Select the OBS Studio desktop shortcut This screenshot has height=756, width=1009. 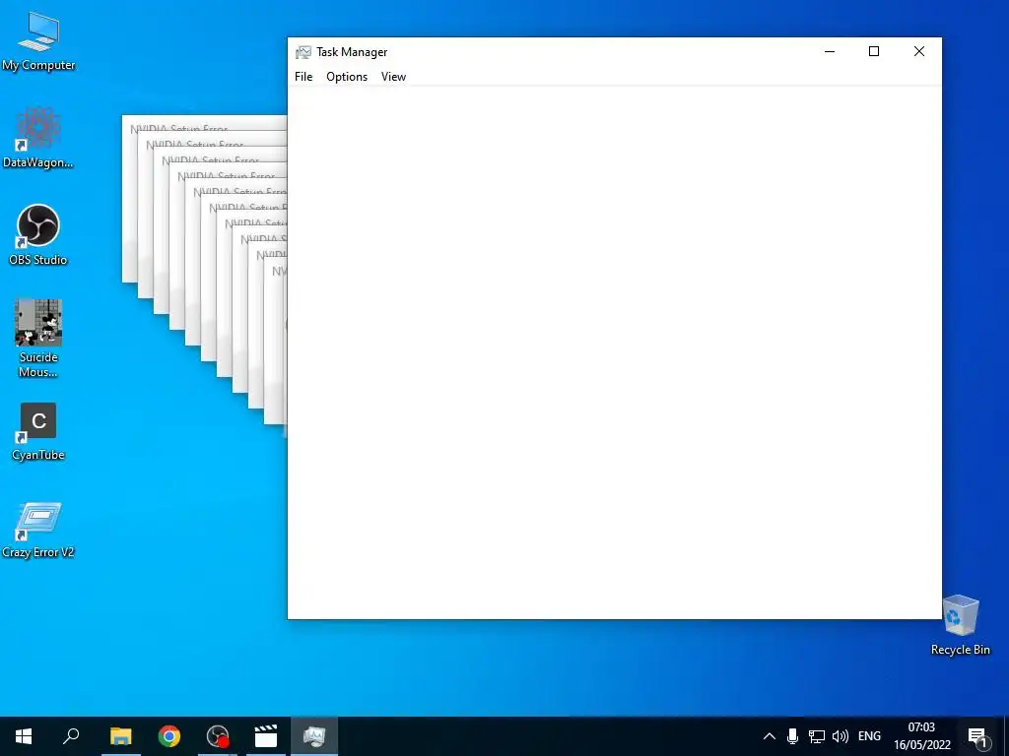[x=38, y=234]
